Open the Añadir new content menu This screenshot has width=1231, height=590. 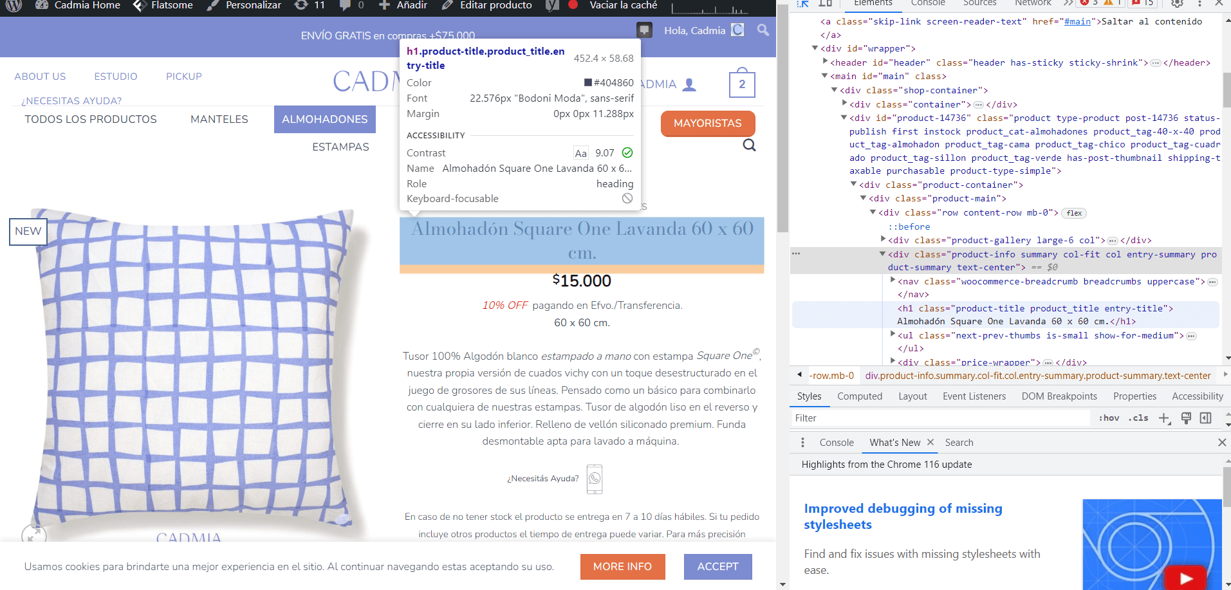[403, 5]
